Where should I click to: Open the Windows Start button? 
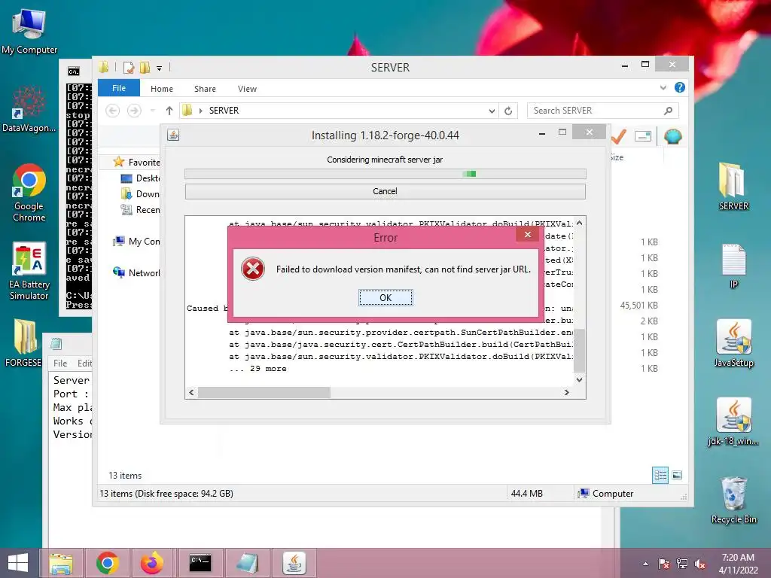click(18, 563)
